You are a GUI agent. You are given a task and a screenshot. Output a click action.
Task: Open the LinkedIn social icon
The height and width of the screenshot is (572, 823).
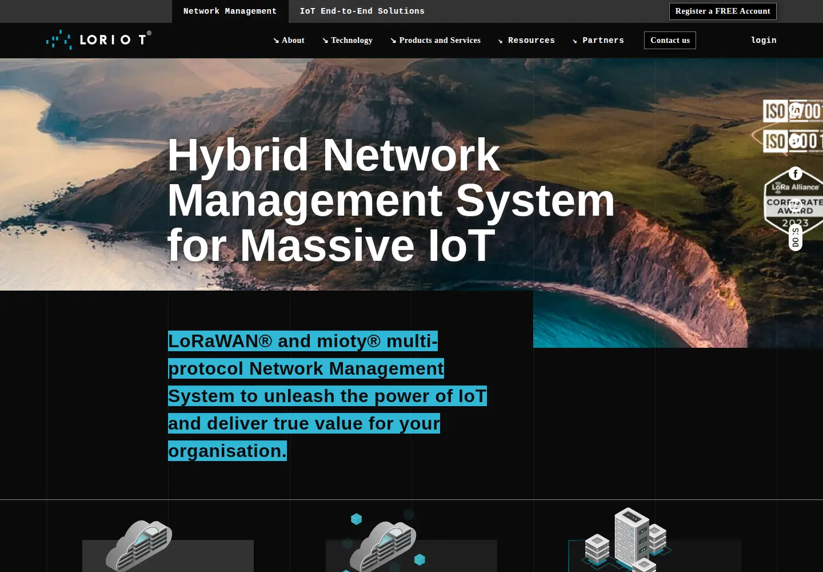click(x=796, y=109)
